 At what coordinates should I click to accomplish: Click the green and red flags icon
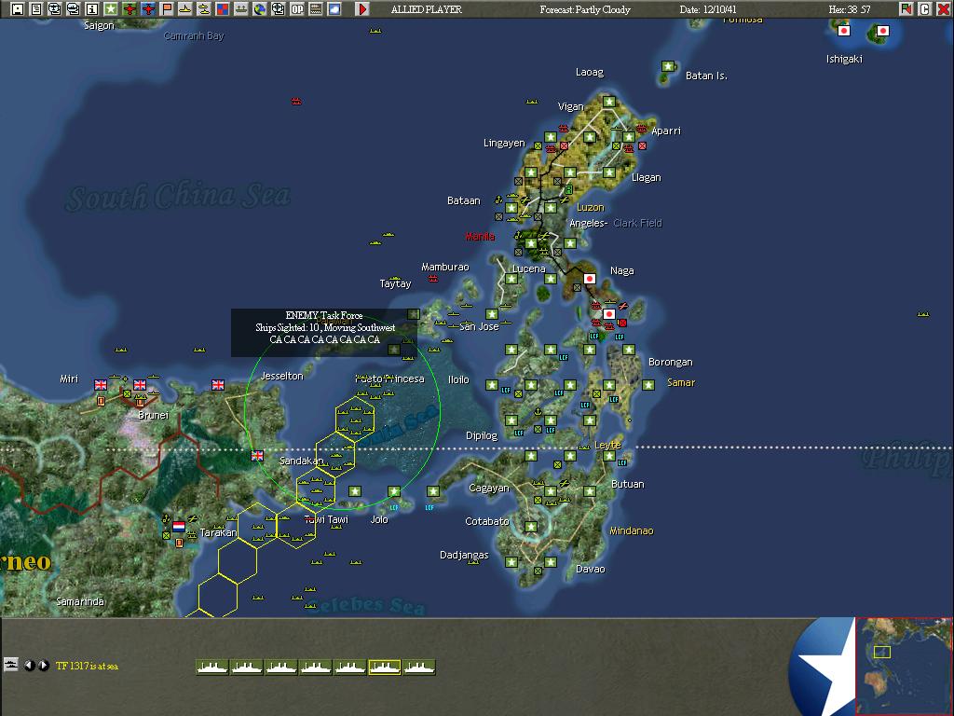pos(906,9)
